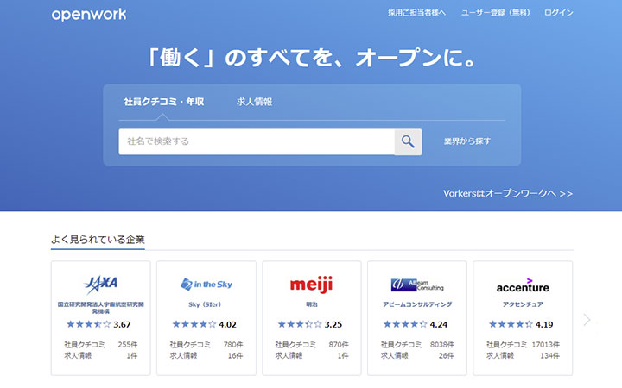Click the JAXA 3.67 star rating

coord(99,325)
